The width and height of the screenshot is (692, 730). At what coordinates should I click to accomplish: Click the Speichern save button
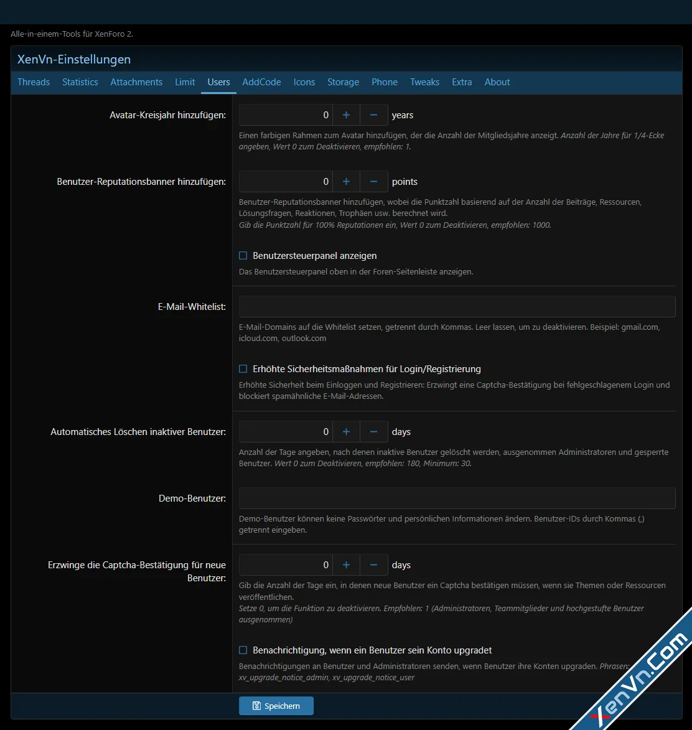(x=276, y=706)
